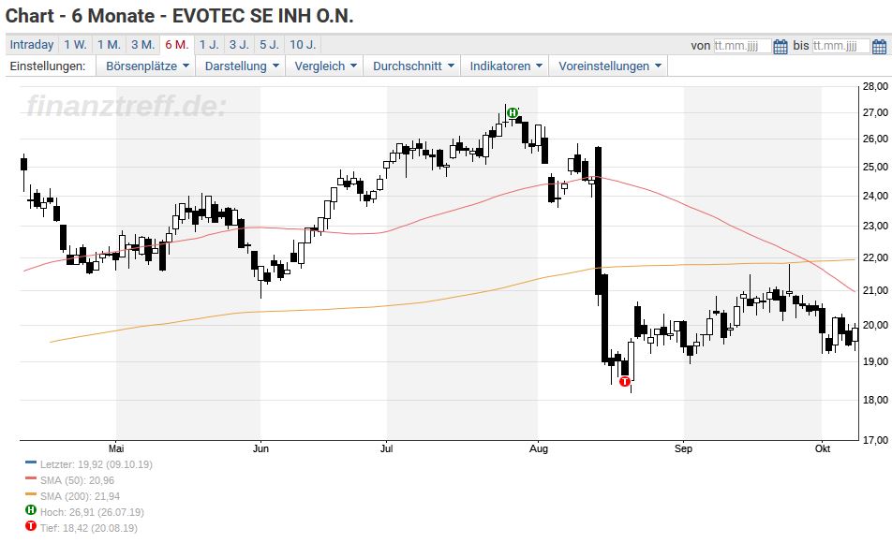Click the 'Jun' month axis label
892x543 pixels.
point(260,448)
